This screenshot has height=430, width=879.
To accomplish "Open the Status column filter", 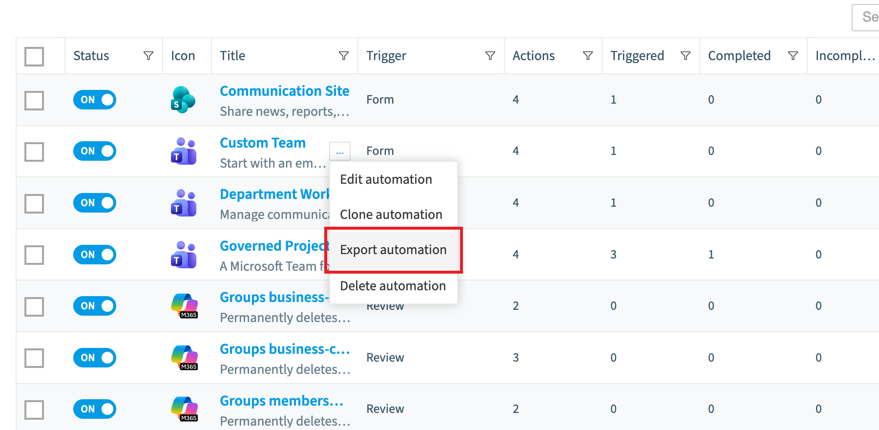I will [148, 56].
